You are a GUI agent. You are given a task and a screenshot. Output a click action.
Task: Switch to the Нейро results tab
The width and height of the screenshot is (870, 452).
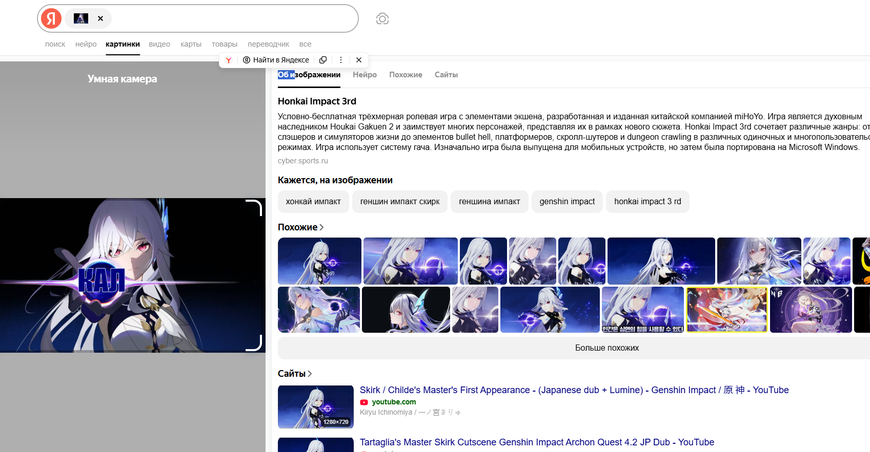365,75
